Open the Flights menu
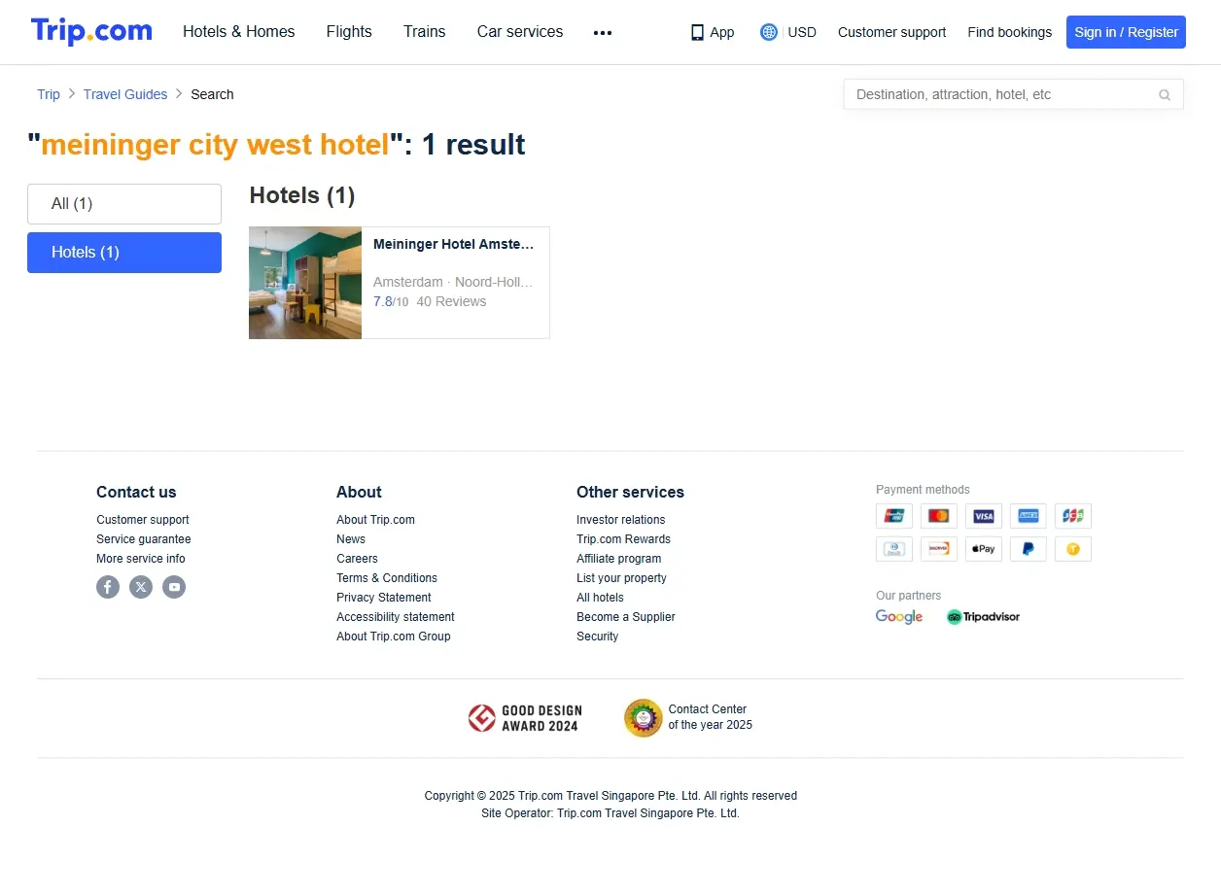 pyautogui.click(x=349, y=32)
